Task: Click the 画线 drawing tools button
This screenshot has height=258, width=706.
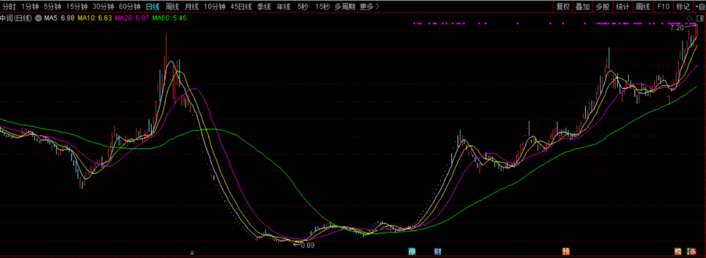Action: click(643, 7)
